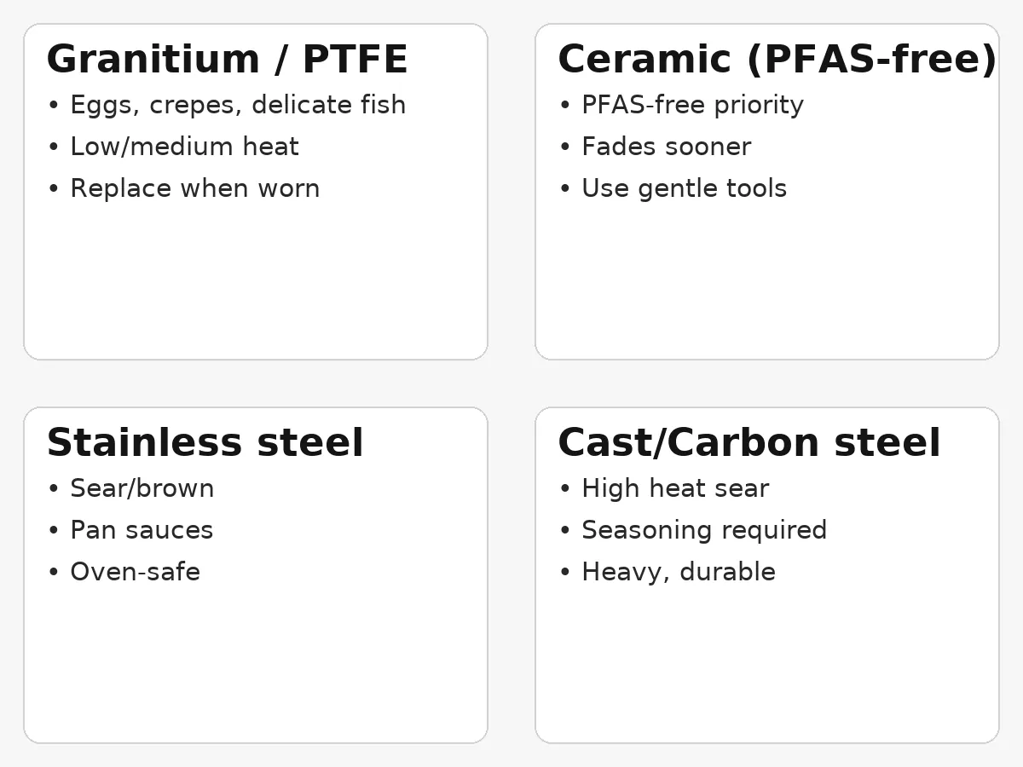This screenshot has height=767, width=1023.
Task: Select 'Sear/brown' bullet item
Action: pos(142,488)
